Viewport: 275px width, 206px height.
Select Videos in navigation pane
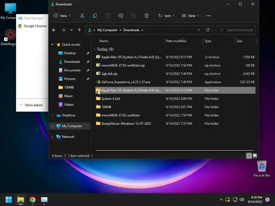(69, 105)
